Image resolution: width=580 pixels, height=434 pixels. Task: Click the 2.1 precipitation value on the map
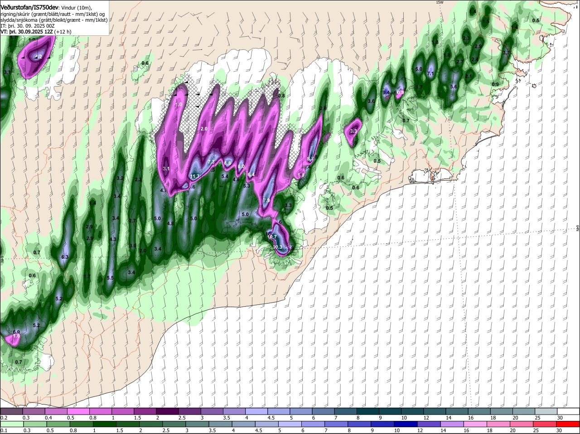click(x=469, y=76)
